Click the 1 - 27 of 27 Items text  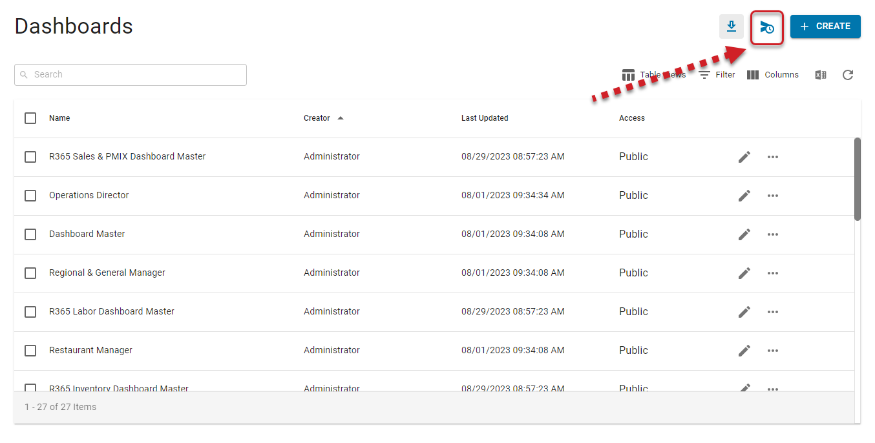pyautogui.click(x=61, y=407)
